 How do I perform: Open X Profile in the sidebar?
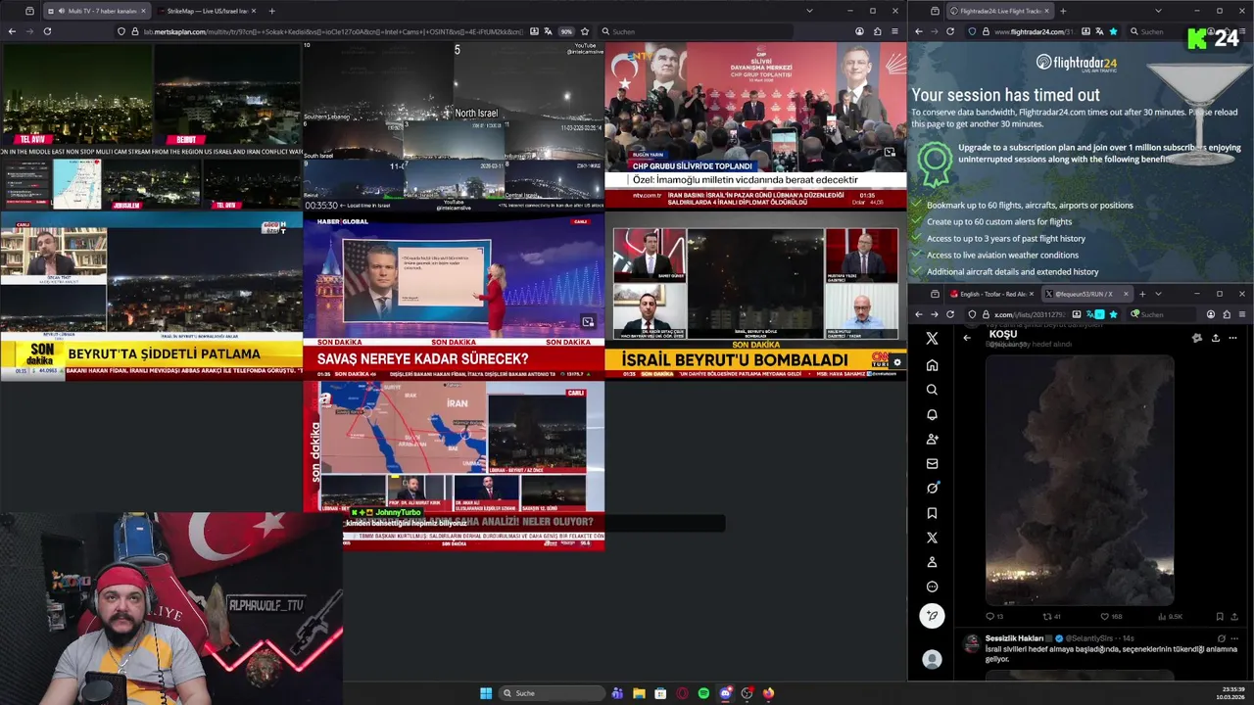tap(932, 562)
